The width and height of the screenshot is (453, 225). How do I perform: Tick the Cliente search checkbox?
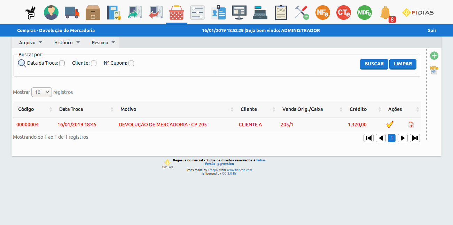94,63
